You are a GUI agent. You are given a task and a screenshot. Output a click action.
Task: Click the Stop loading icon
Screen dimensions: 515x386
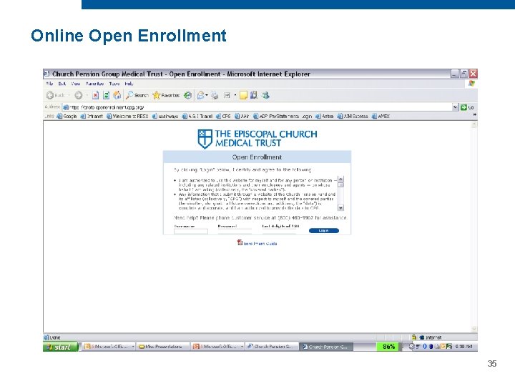[95, 95]
